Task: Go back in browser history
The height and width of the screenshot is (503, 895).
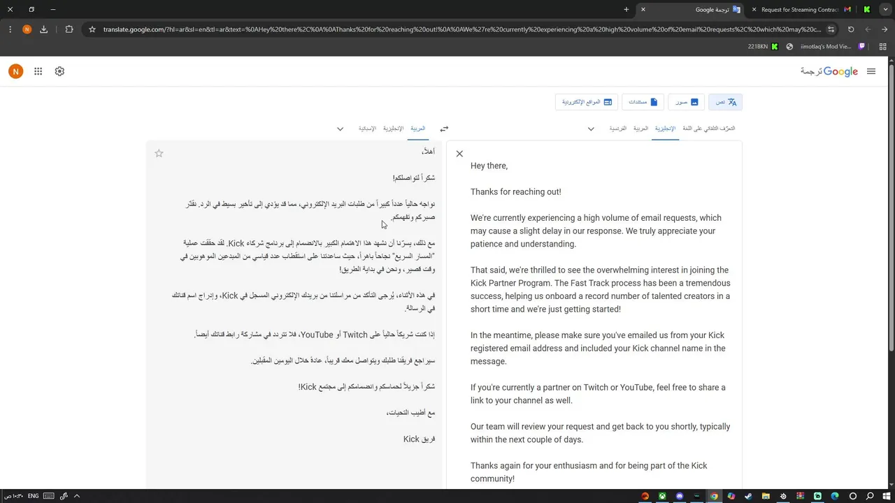Action: tap(885, 29)
